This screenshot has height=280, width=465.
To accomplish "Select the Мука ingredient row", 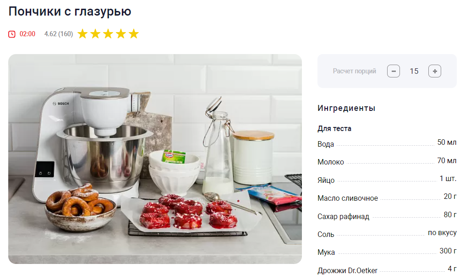I will (387, 252).
